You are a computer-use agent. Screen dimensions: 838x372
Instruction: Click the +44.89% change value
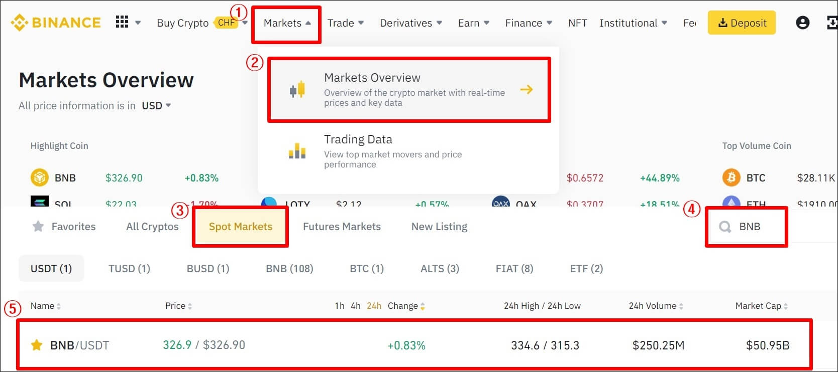[660, 178]
